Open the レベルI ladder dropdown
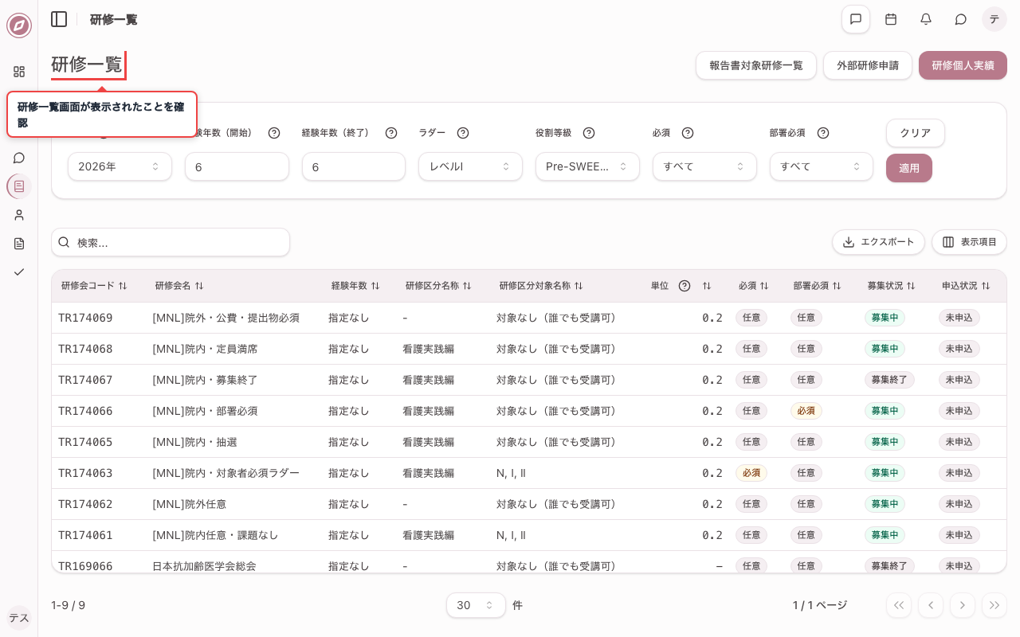This screenshot has width=1020, height=637. tap(470, 166)
